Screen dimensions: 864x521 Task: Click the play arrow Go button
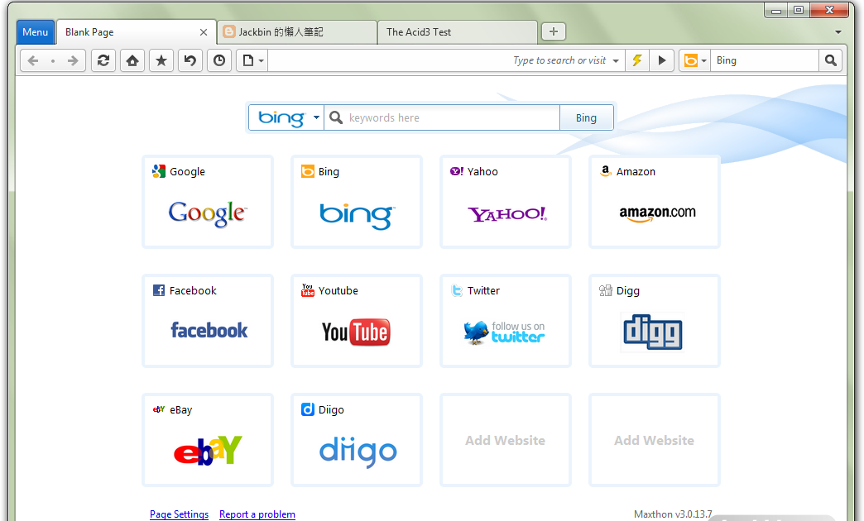tap(662, 60)
